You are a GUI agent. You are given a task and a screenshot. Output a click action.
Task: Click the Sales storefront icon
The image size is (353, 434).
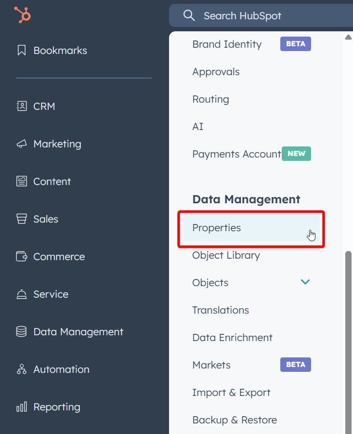tap(22, 219)
